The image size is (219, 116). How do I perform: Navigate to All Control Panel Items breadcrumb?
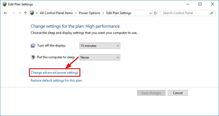(x=56, y=13)
